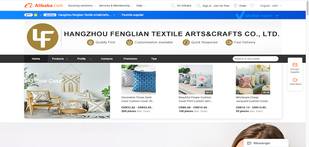This screenshot has height=147, width=309.
Task: Click the Order icon in top bar
Action: coord(235,6)
